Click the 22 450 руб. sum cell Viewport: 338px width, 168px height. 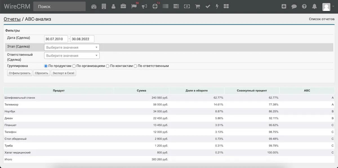161,118
